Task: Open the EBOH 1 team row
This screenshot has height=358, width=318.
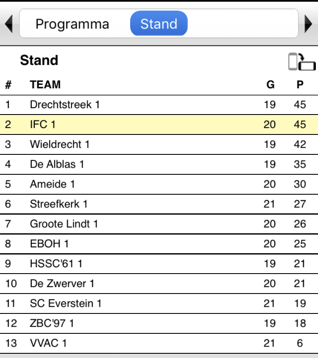Action: click(159, 244)
